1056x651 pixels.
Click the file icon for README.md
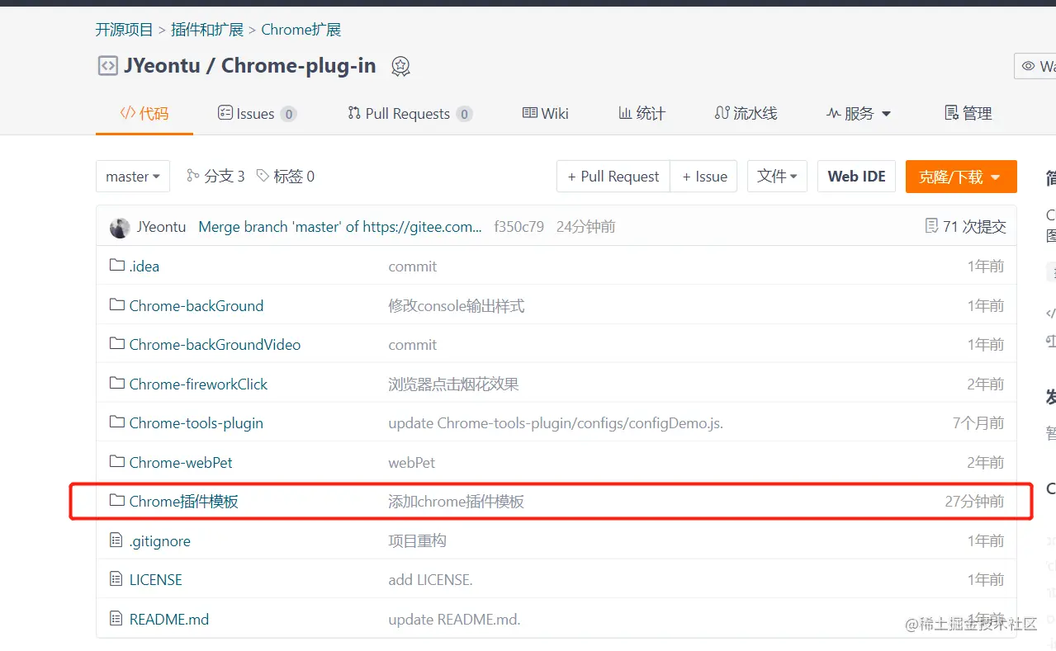(x=116, y=619)
